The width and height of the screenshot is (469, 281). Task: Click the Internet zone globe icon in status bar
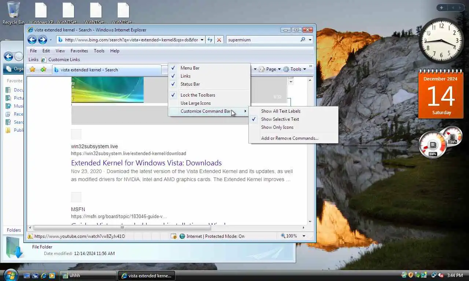pyautogui.click(x=182, y=236)
